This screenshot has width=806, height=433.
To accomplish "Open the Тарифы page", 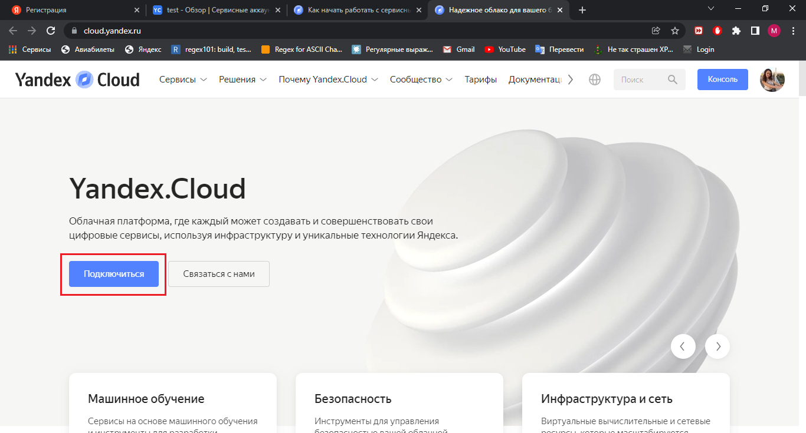I will (481, 80).
